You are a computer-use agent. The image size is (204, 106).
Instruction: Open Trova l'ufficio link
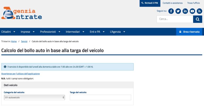(x=193, y=3)
